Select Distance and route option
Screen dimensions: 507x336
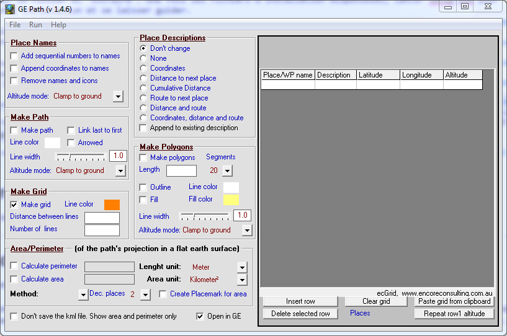click(x=143, y=108)
